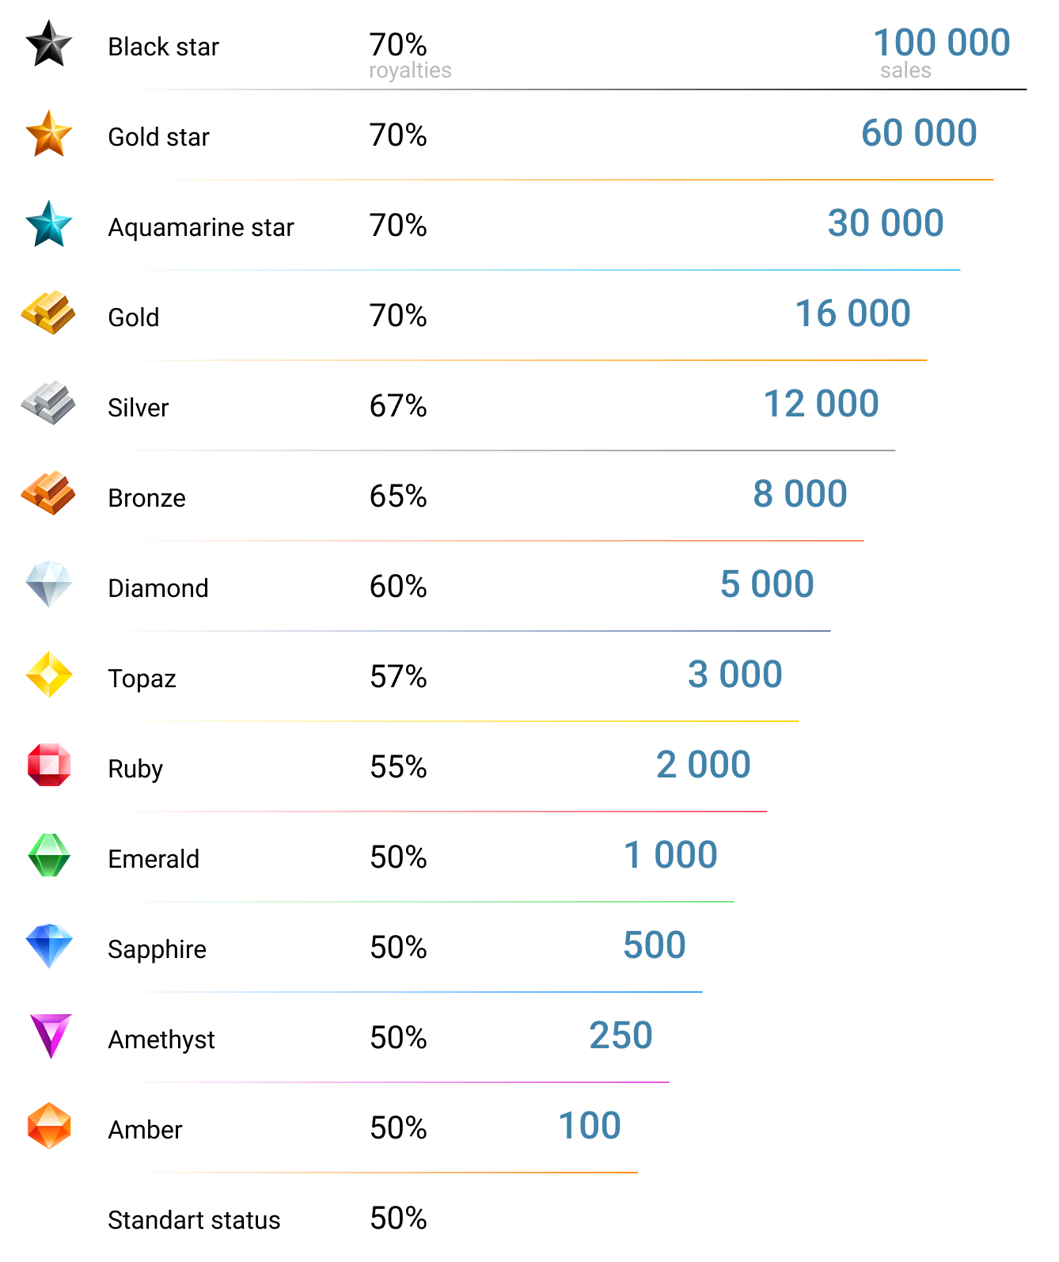The height and width of the screenshot is (1262, 1059).
Task: Click the Silver bars icon
Action: point(48,403)
